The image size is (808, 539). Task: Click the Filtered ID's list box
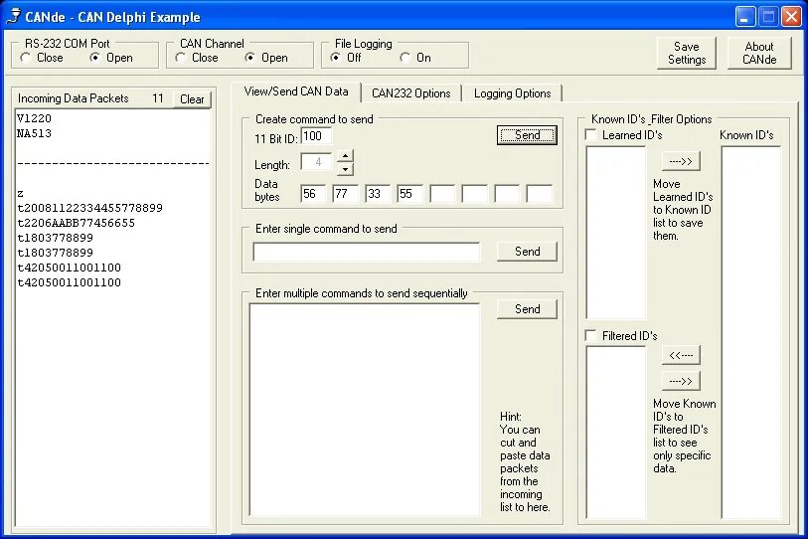616,433
